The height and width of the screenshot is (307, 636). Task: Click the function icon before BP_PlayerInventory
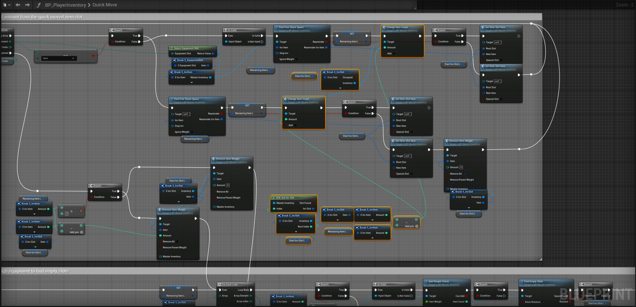point(39,5)
